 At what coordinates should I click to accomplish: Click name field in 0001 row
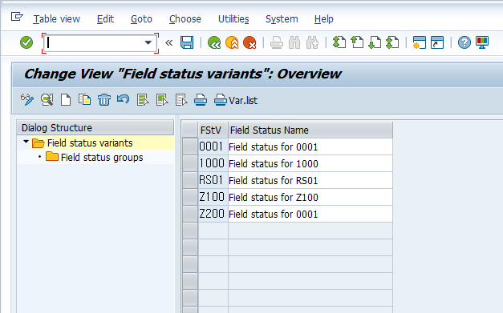310,147
